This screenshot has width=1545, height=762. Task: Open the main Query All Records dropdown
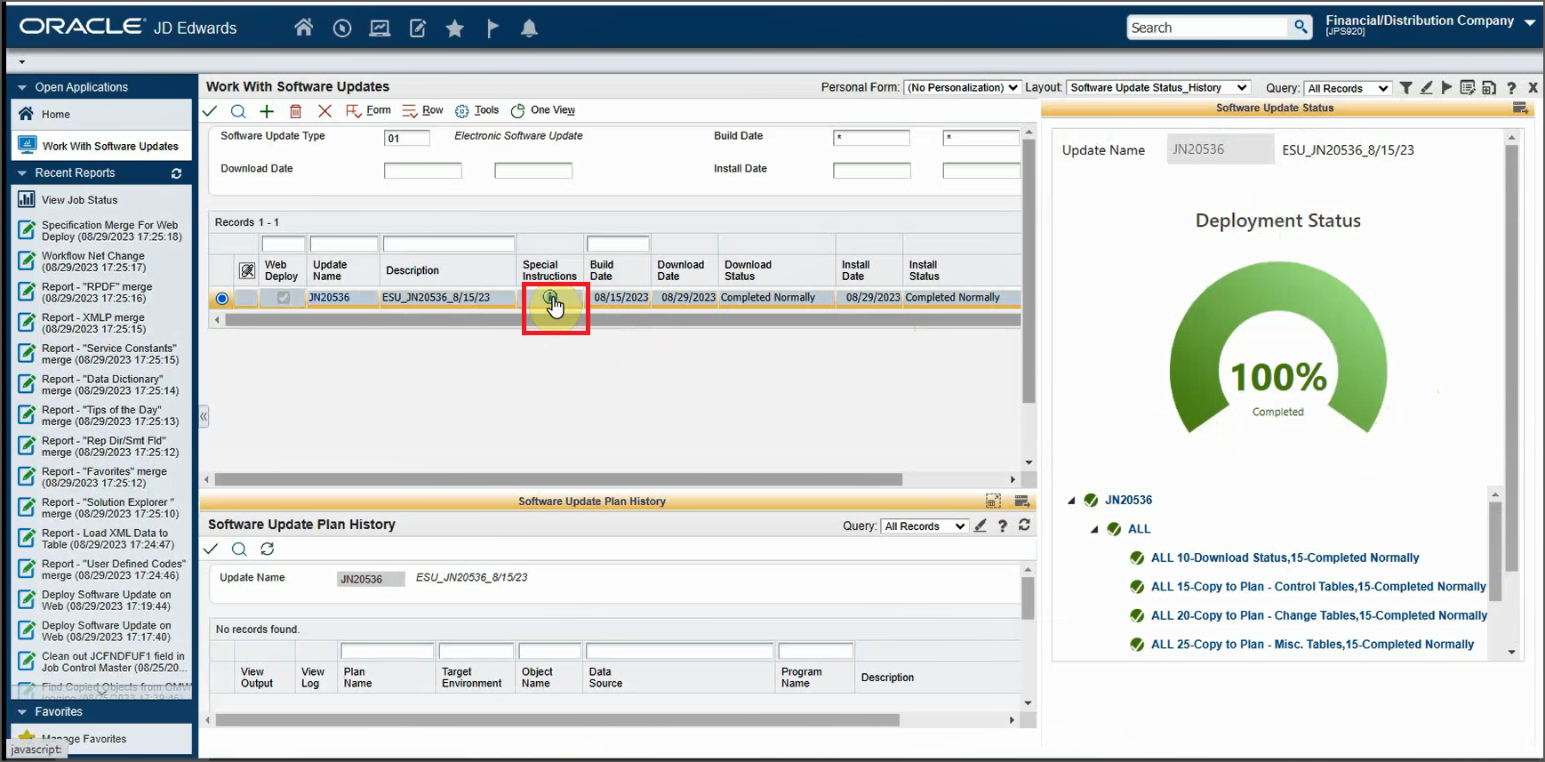1348,88
